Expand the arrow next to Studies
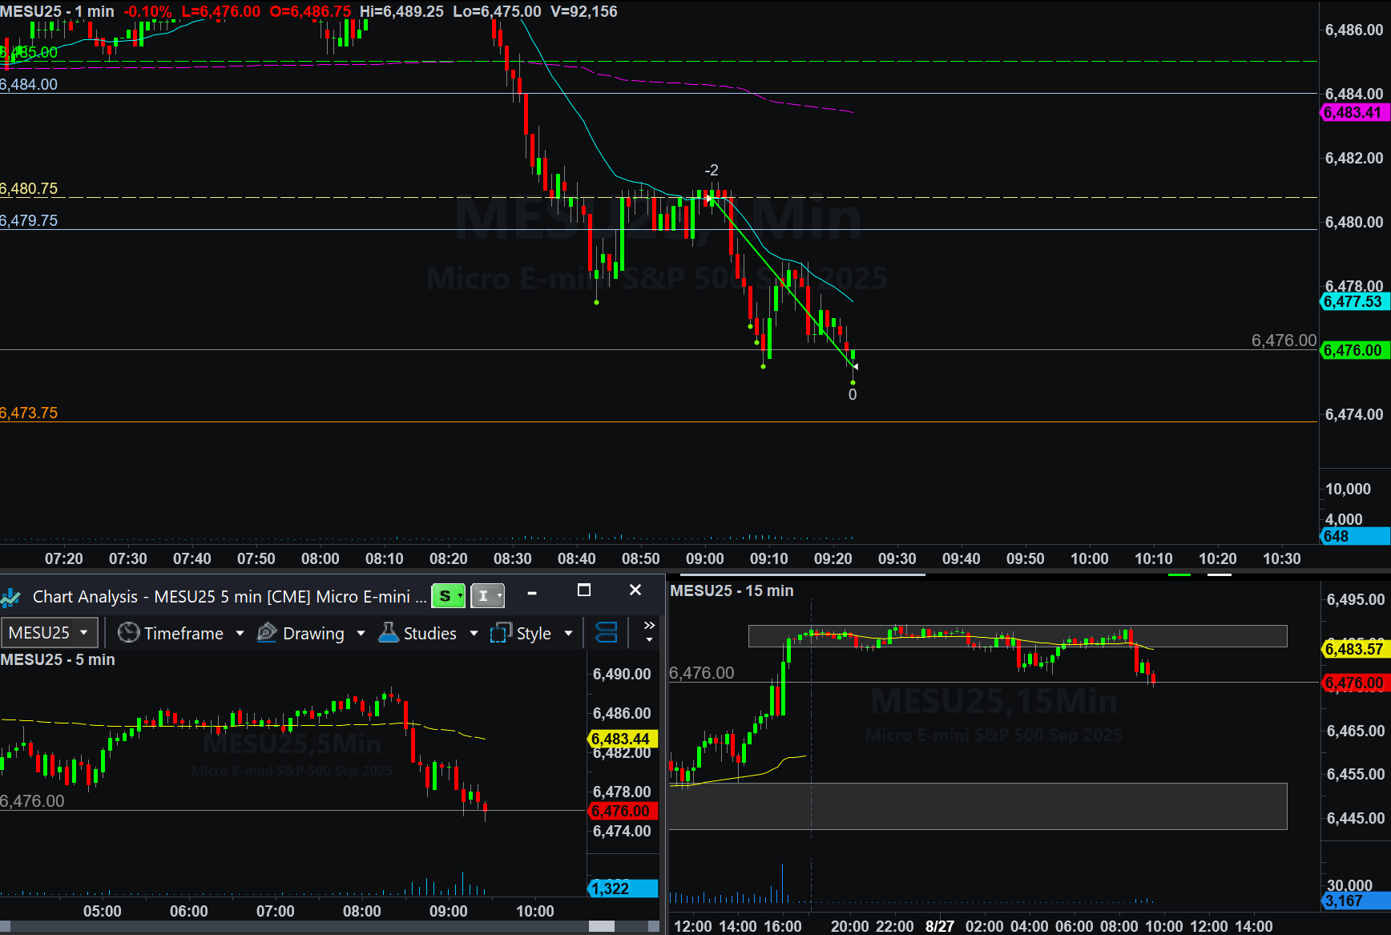Screen dimensions: 1391x935 coord(474,634)
